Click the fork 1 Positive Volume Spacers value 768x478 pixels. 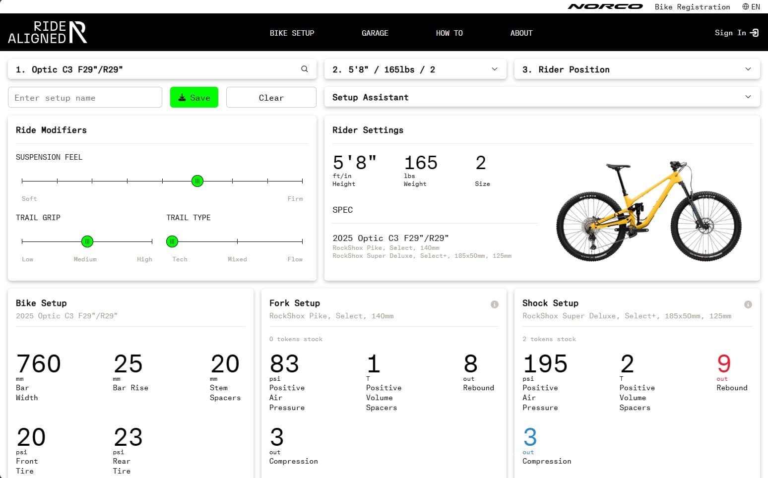click(x=374, y=364)
